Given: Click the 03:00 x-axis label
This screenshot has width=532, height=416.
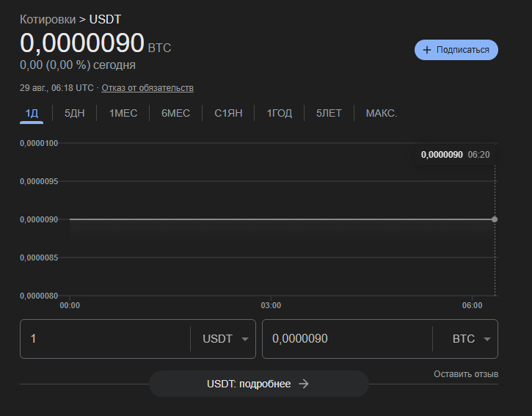Looking at the screenshot, I should (271, 305).
